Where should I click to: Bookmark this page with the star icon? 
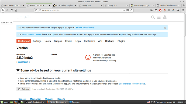click(x=131, y=10)
